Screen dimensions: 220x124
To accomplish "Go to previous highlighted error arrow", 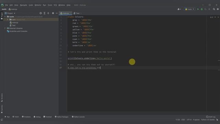I will (215, 17).
